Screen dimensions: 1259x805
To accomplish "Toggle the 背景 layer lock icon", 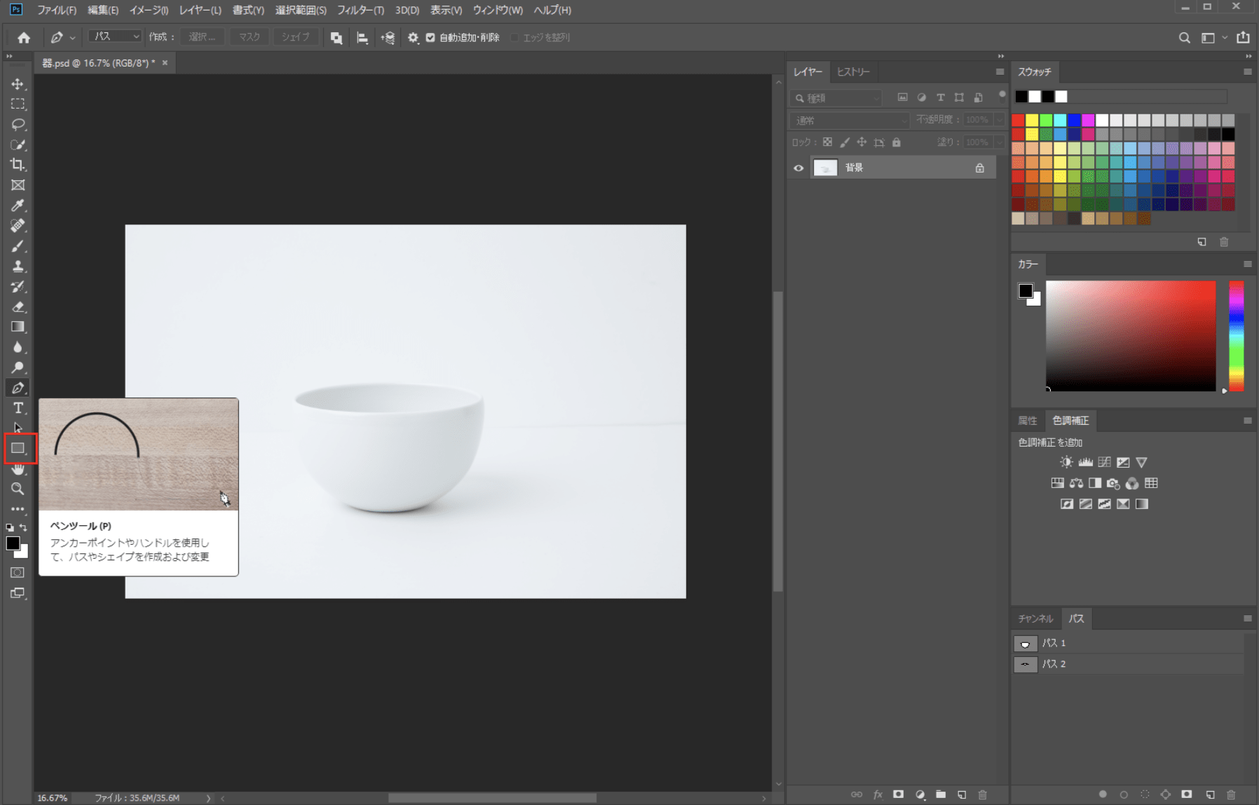I will pyautogui.click(x=979, y=168).
